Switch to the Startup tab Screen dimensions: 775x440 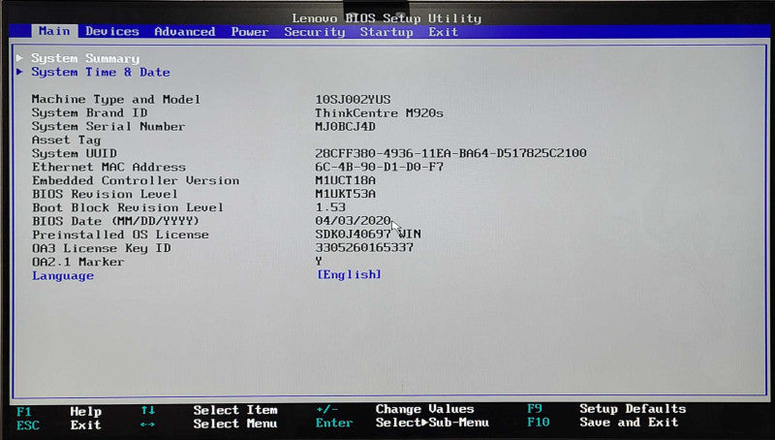point(386,32)
